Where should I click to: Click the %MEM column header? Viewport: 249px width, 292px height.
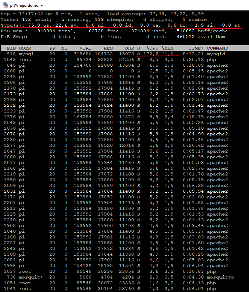click(167, 48)
